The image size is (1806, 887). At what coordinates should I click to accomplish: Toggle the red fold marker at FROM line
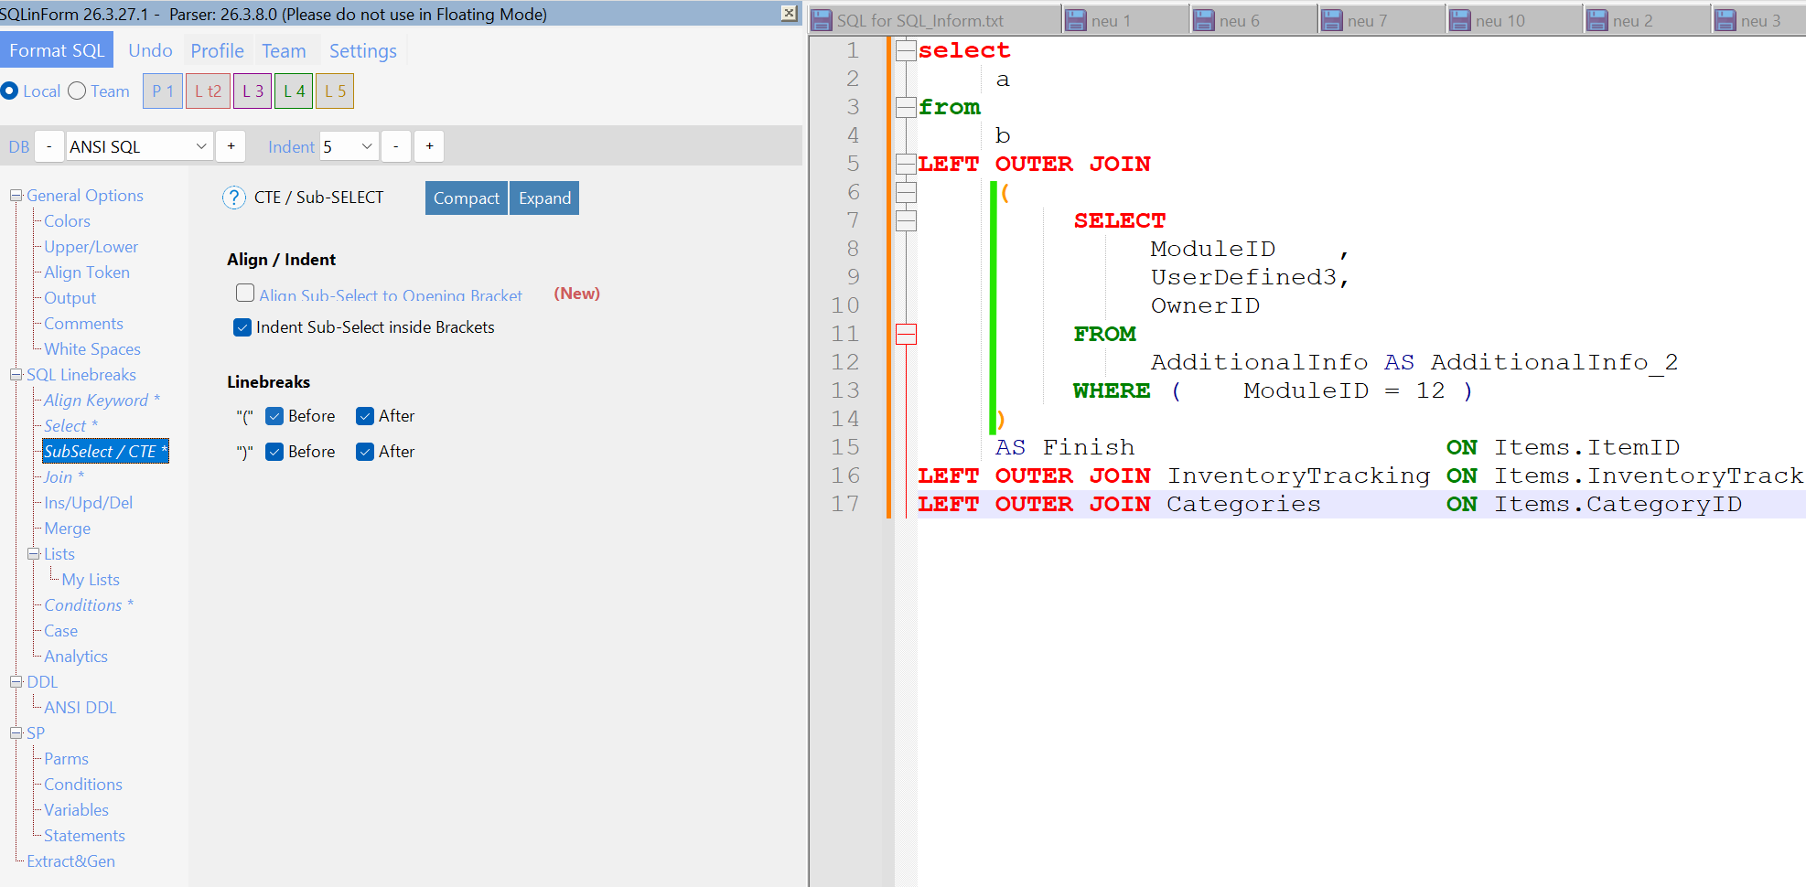click(x=906, y=335)
